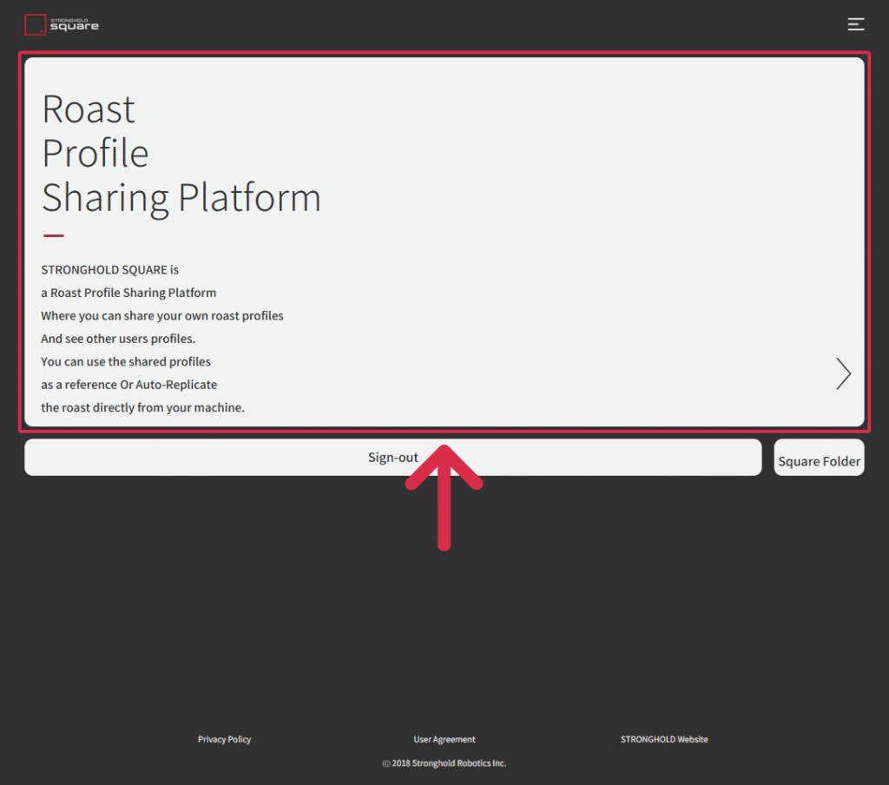Open the hamburger menu icon
Viewport: 889px width, 785px height.
tap(855, 24)
